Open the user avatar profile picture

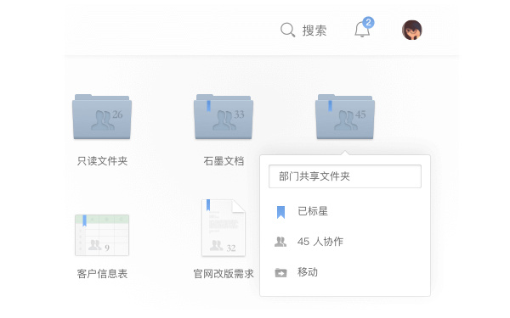click(412, 30)
